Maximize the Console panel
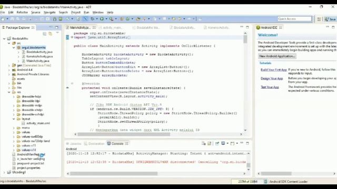337x189 pixels. (247, 143)
